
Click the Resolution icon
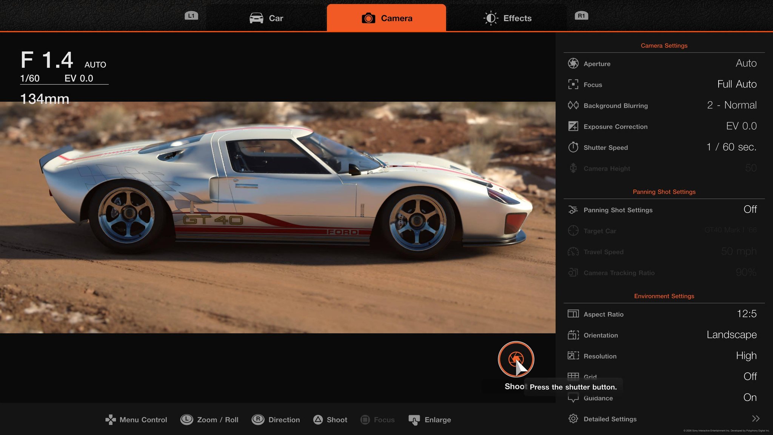tap(573, 356)
